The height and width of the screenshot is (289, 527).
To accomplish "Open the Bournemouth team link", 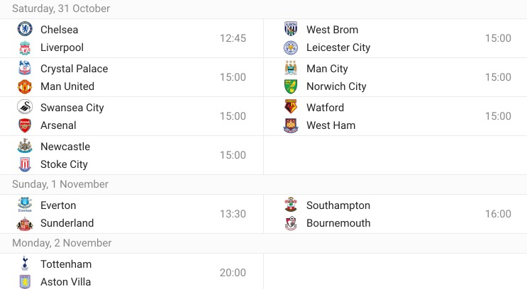I will tap(338, 223).
